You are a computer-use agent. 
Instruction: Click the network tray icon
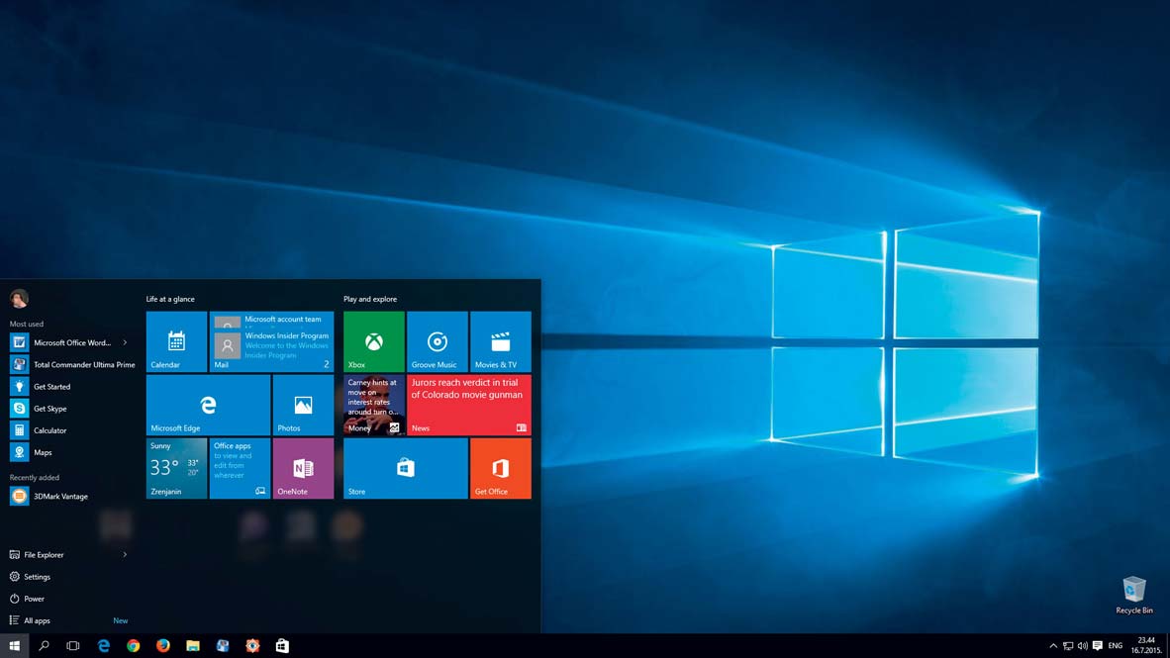(1068, 646)
